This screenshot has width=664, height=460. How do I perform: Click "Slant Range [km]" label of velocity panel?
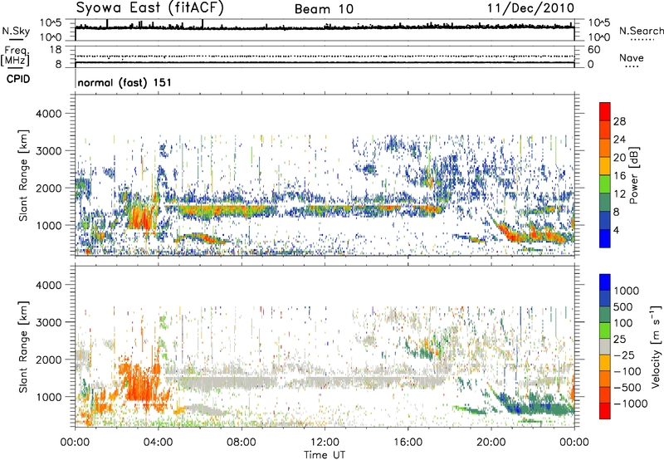pos(23,346)
